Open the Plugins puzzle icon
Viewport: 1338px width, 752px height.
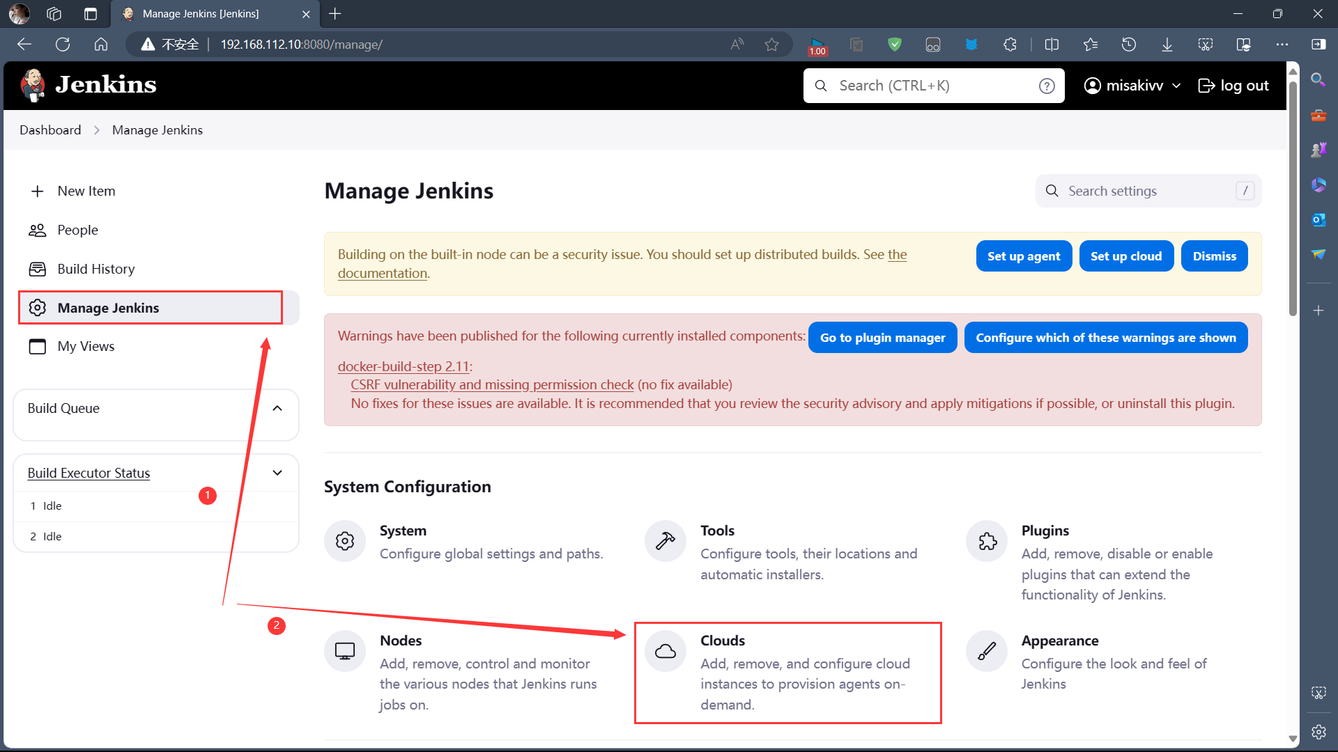987,541
